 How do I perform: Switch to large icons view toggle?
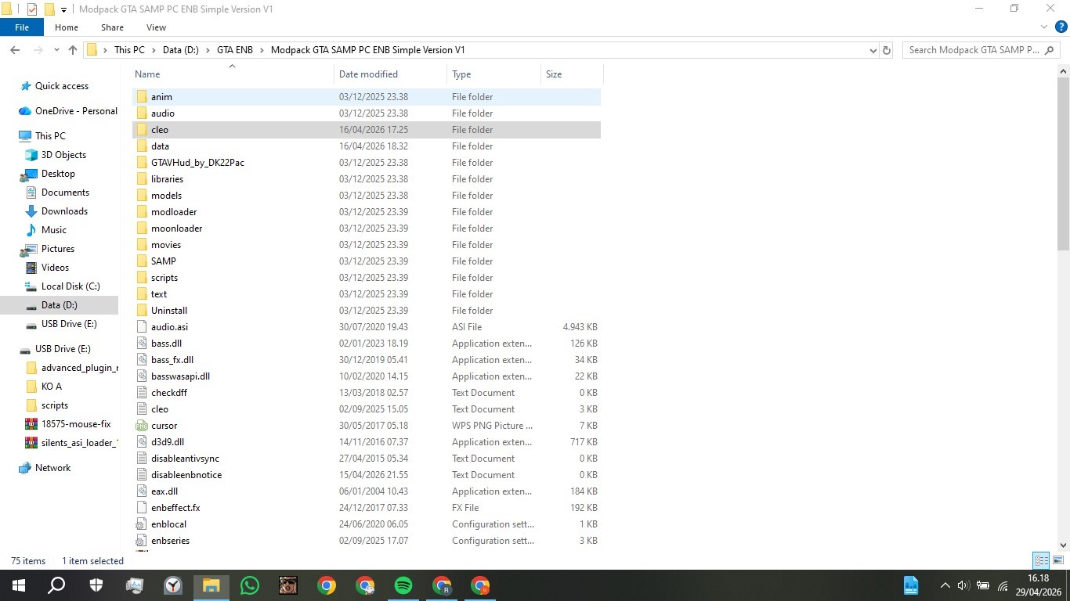coord(1058,560)
